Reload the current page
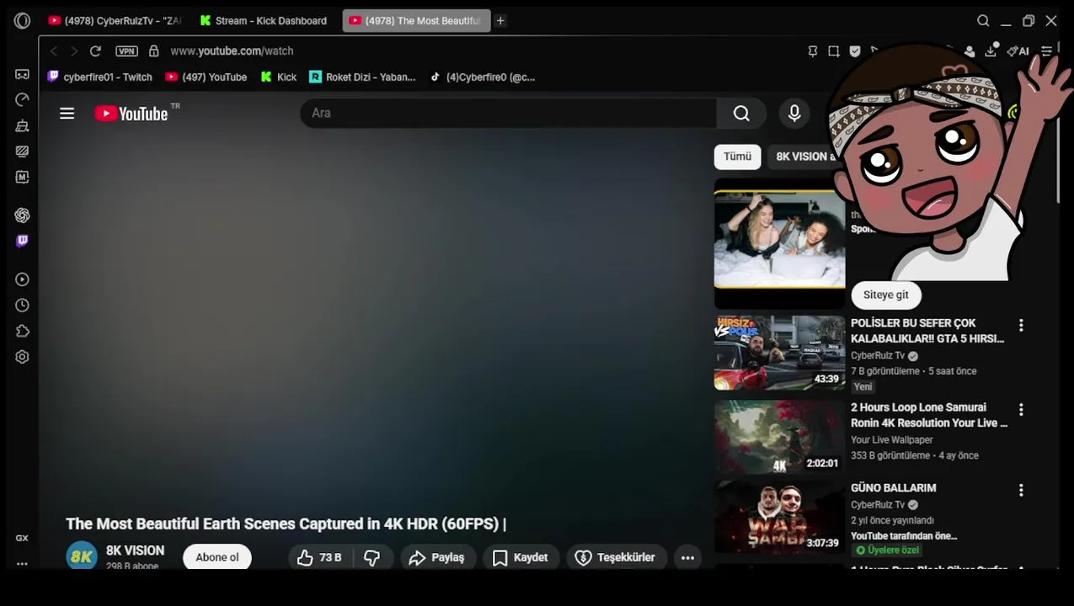The height and width of the screenshot is (606, 1074). coord(95,51)
